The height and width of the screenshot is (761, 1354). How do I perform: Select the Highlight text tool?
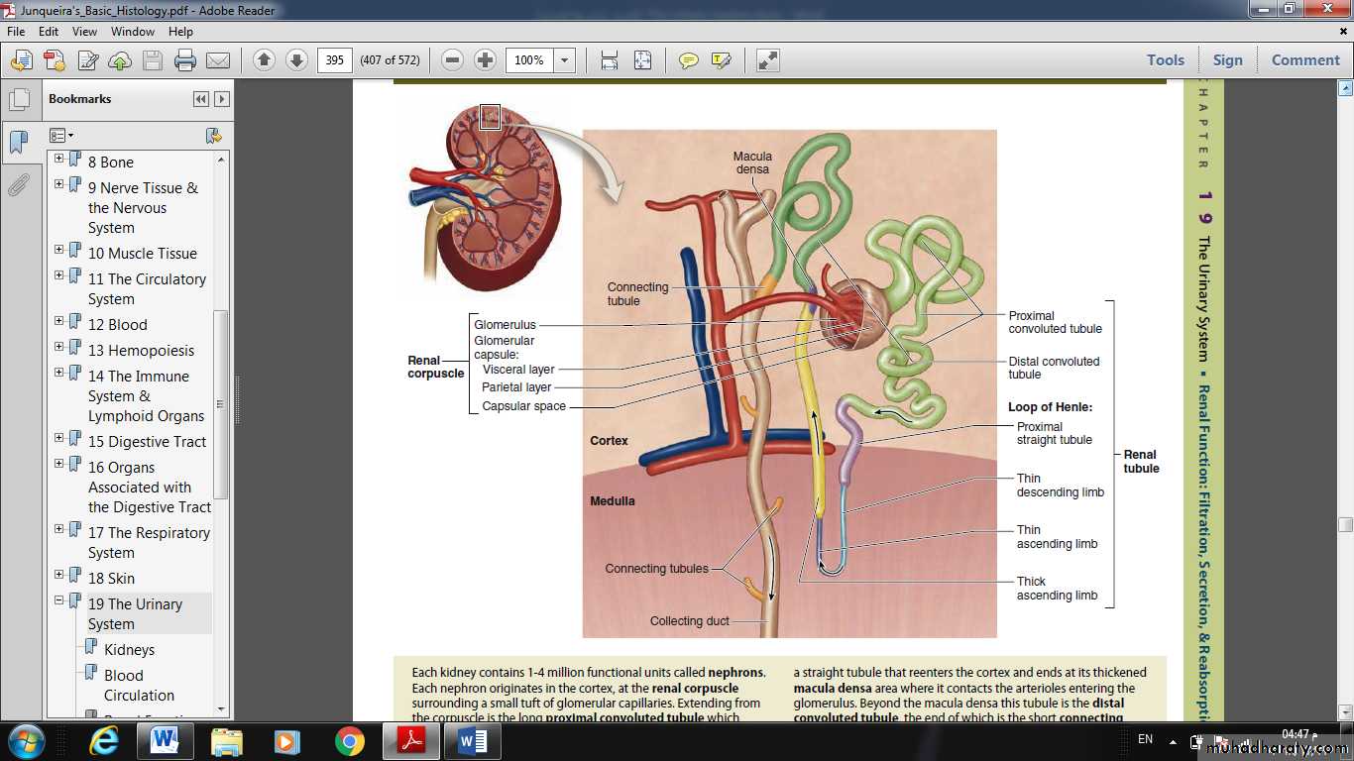[721, 60]
